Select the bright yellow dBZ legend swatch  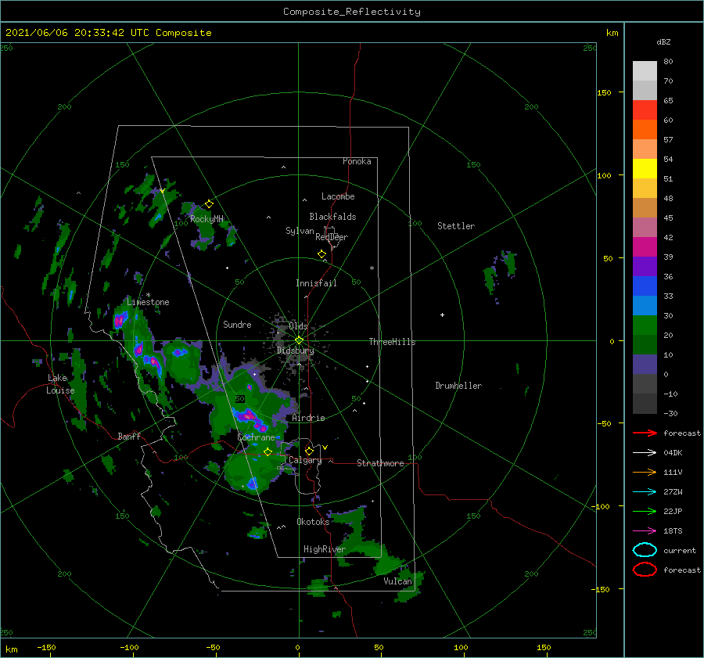click(x=645, y=168)
